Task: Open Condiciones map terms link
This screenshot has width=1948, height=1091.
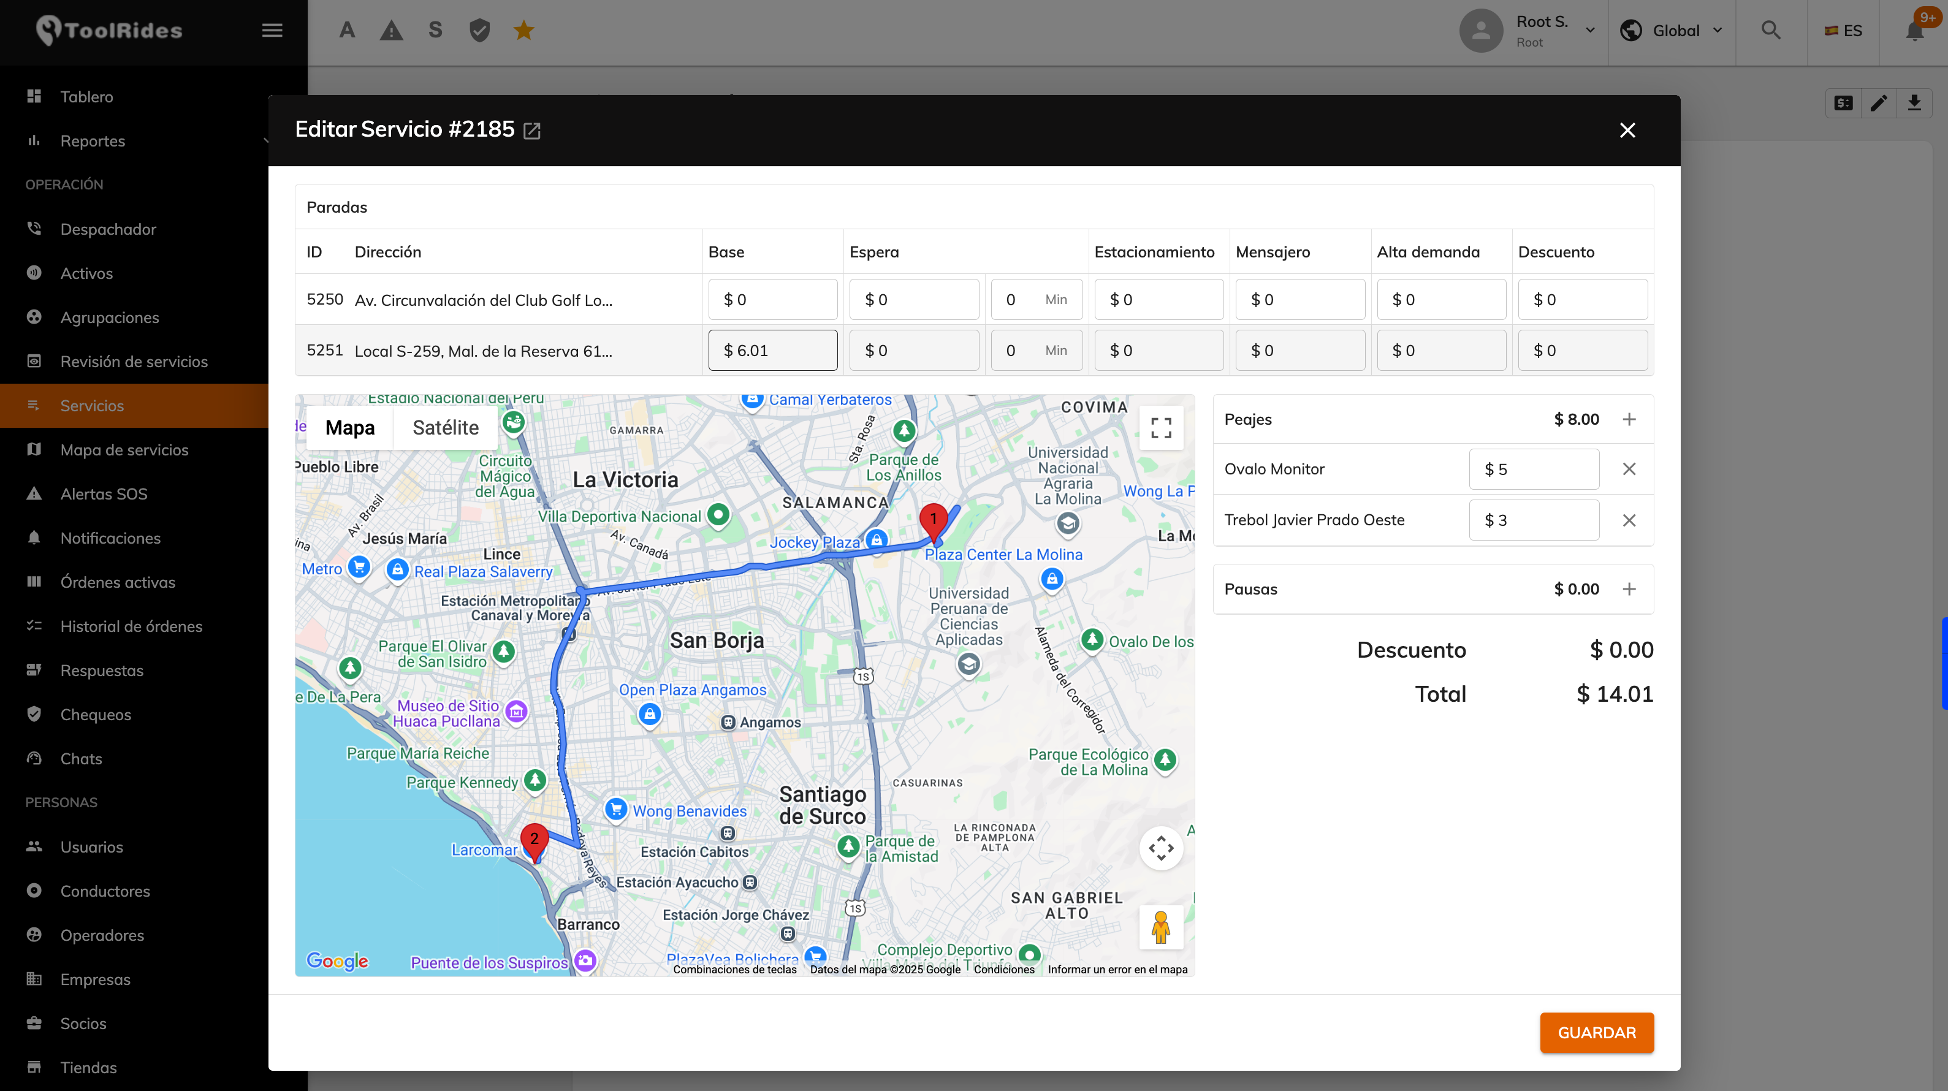Action: tap(1003, 969)
